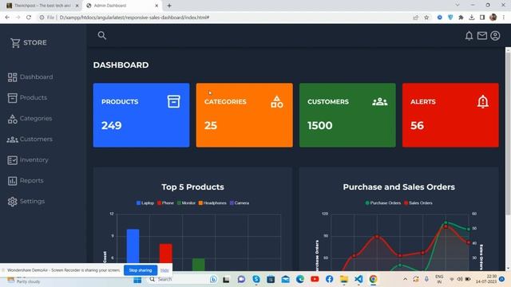Click the people icon on Customers card

click(x=380, y=102)
